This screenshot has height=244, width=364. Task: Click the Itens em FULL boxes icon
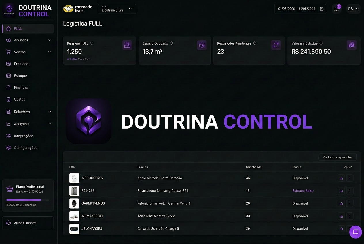tap(127, 45)
